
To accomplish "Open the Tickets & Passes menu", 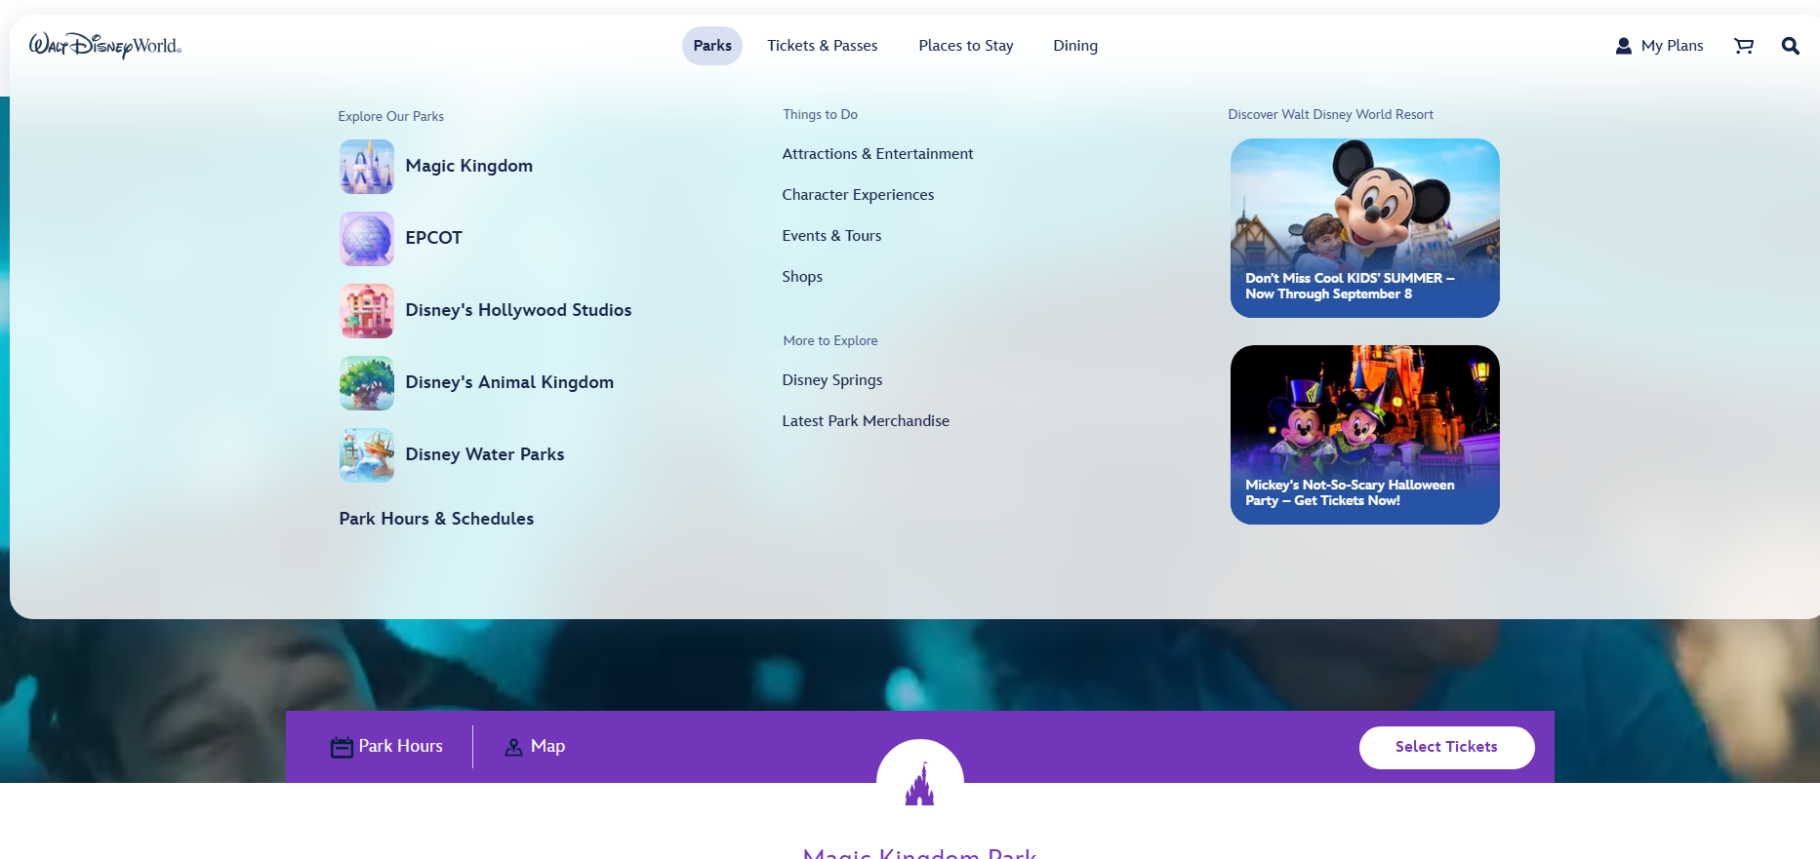I will [823, 46].
